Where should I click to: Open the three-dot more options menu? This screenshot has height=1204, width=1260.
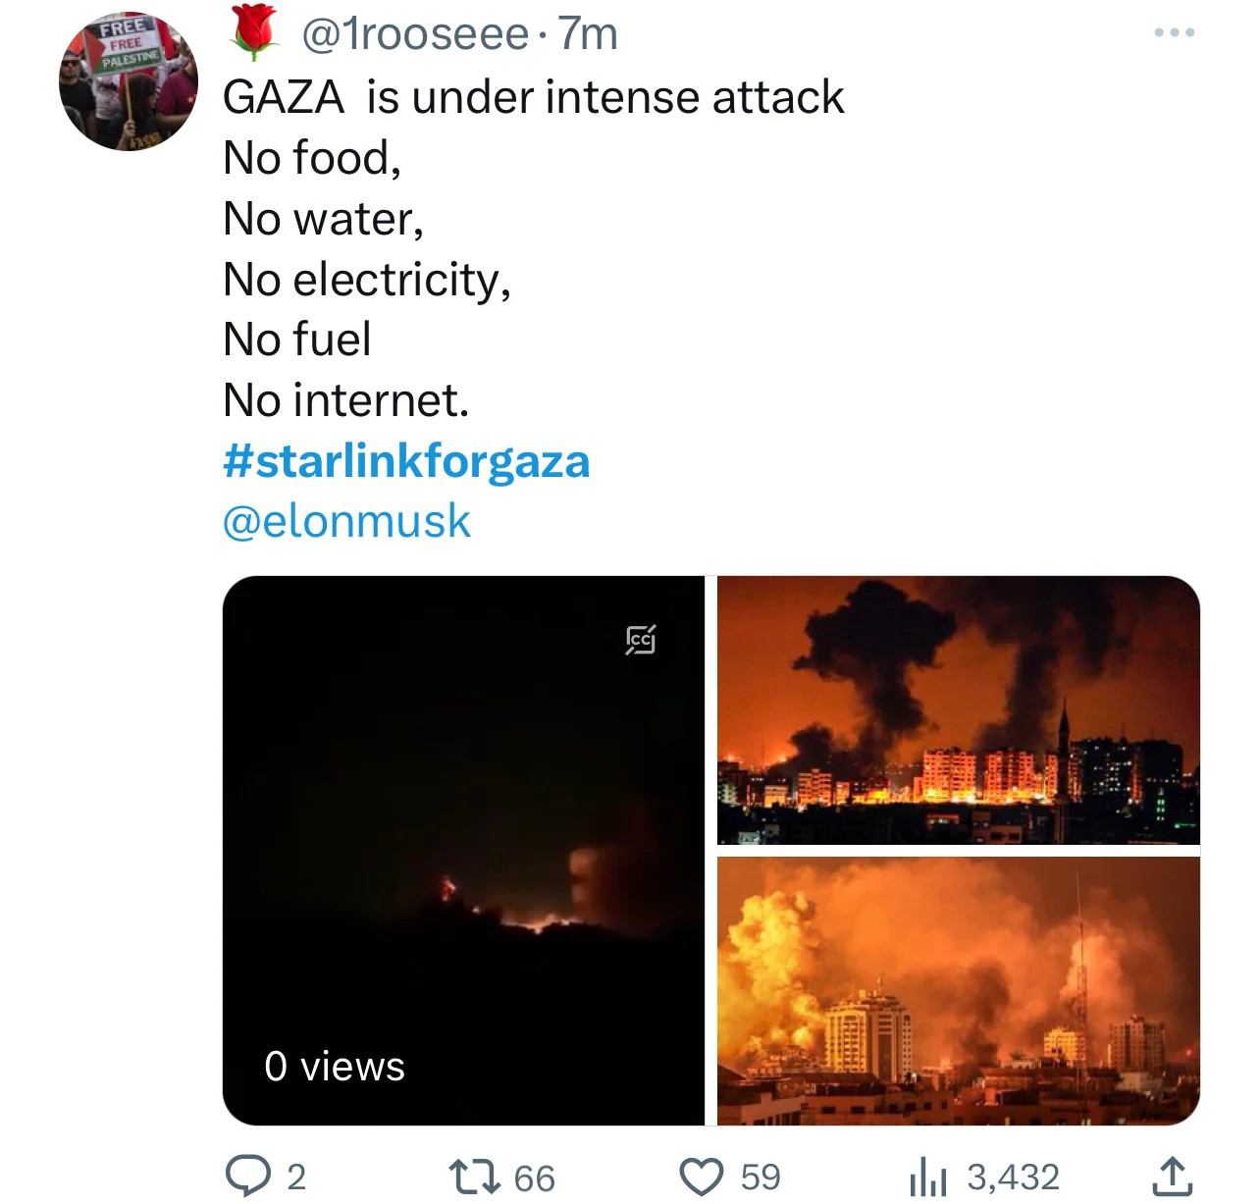[x=1175, y=33]
